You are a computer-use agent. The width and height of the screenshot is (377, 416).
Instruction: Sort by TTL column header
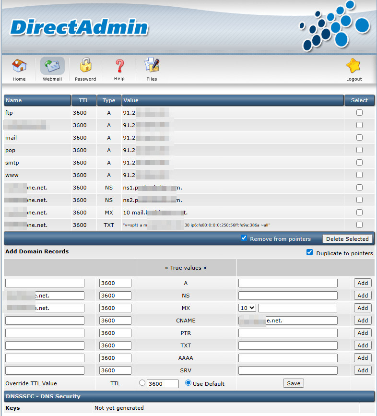(x=84, y=100)
